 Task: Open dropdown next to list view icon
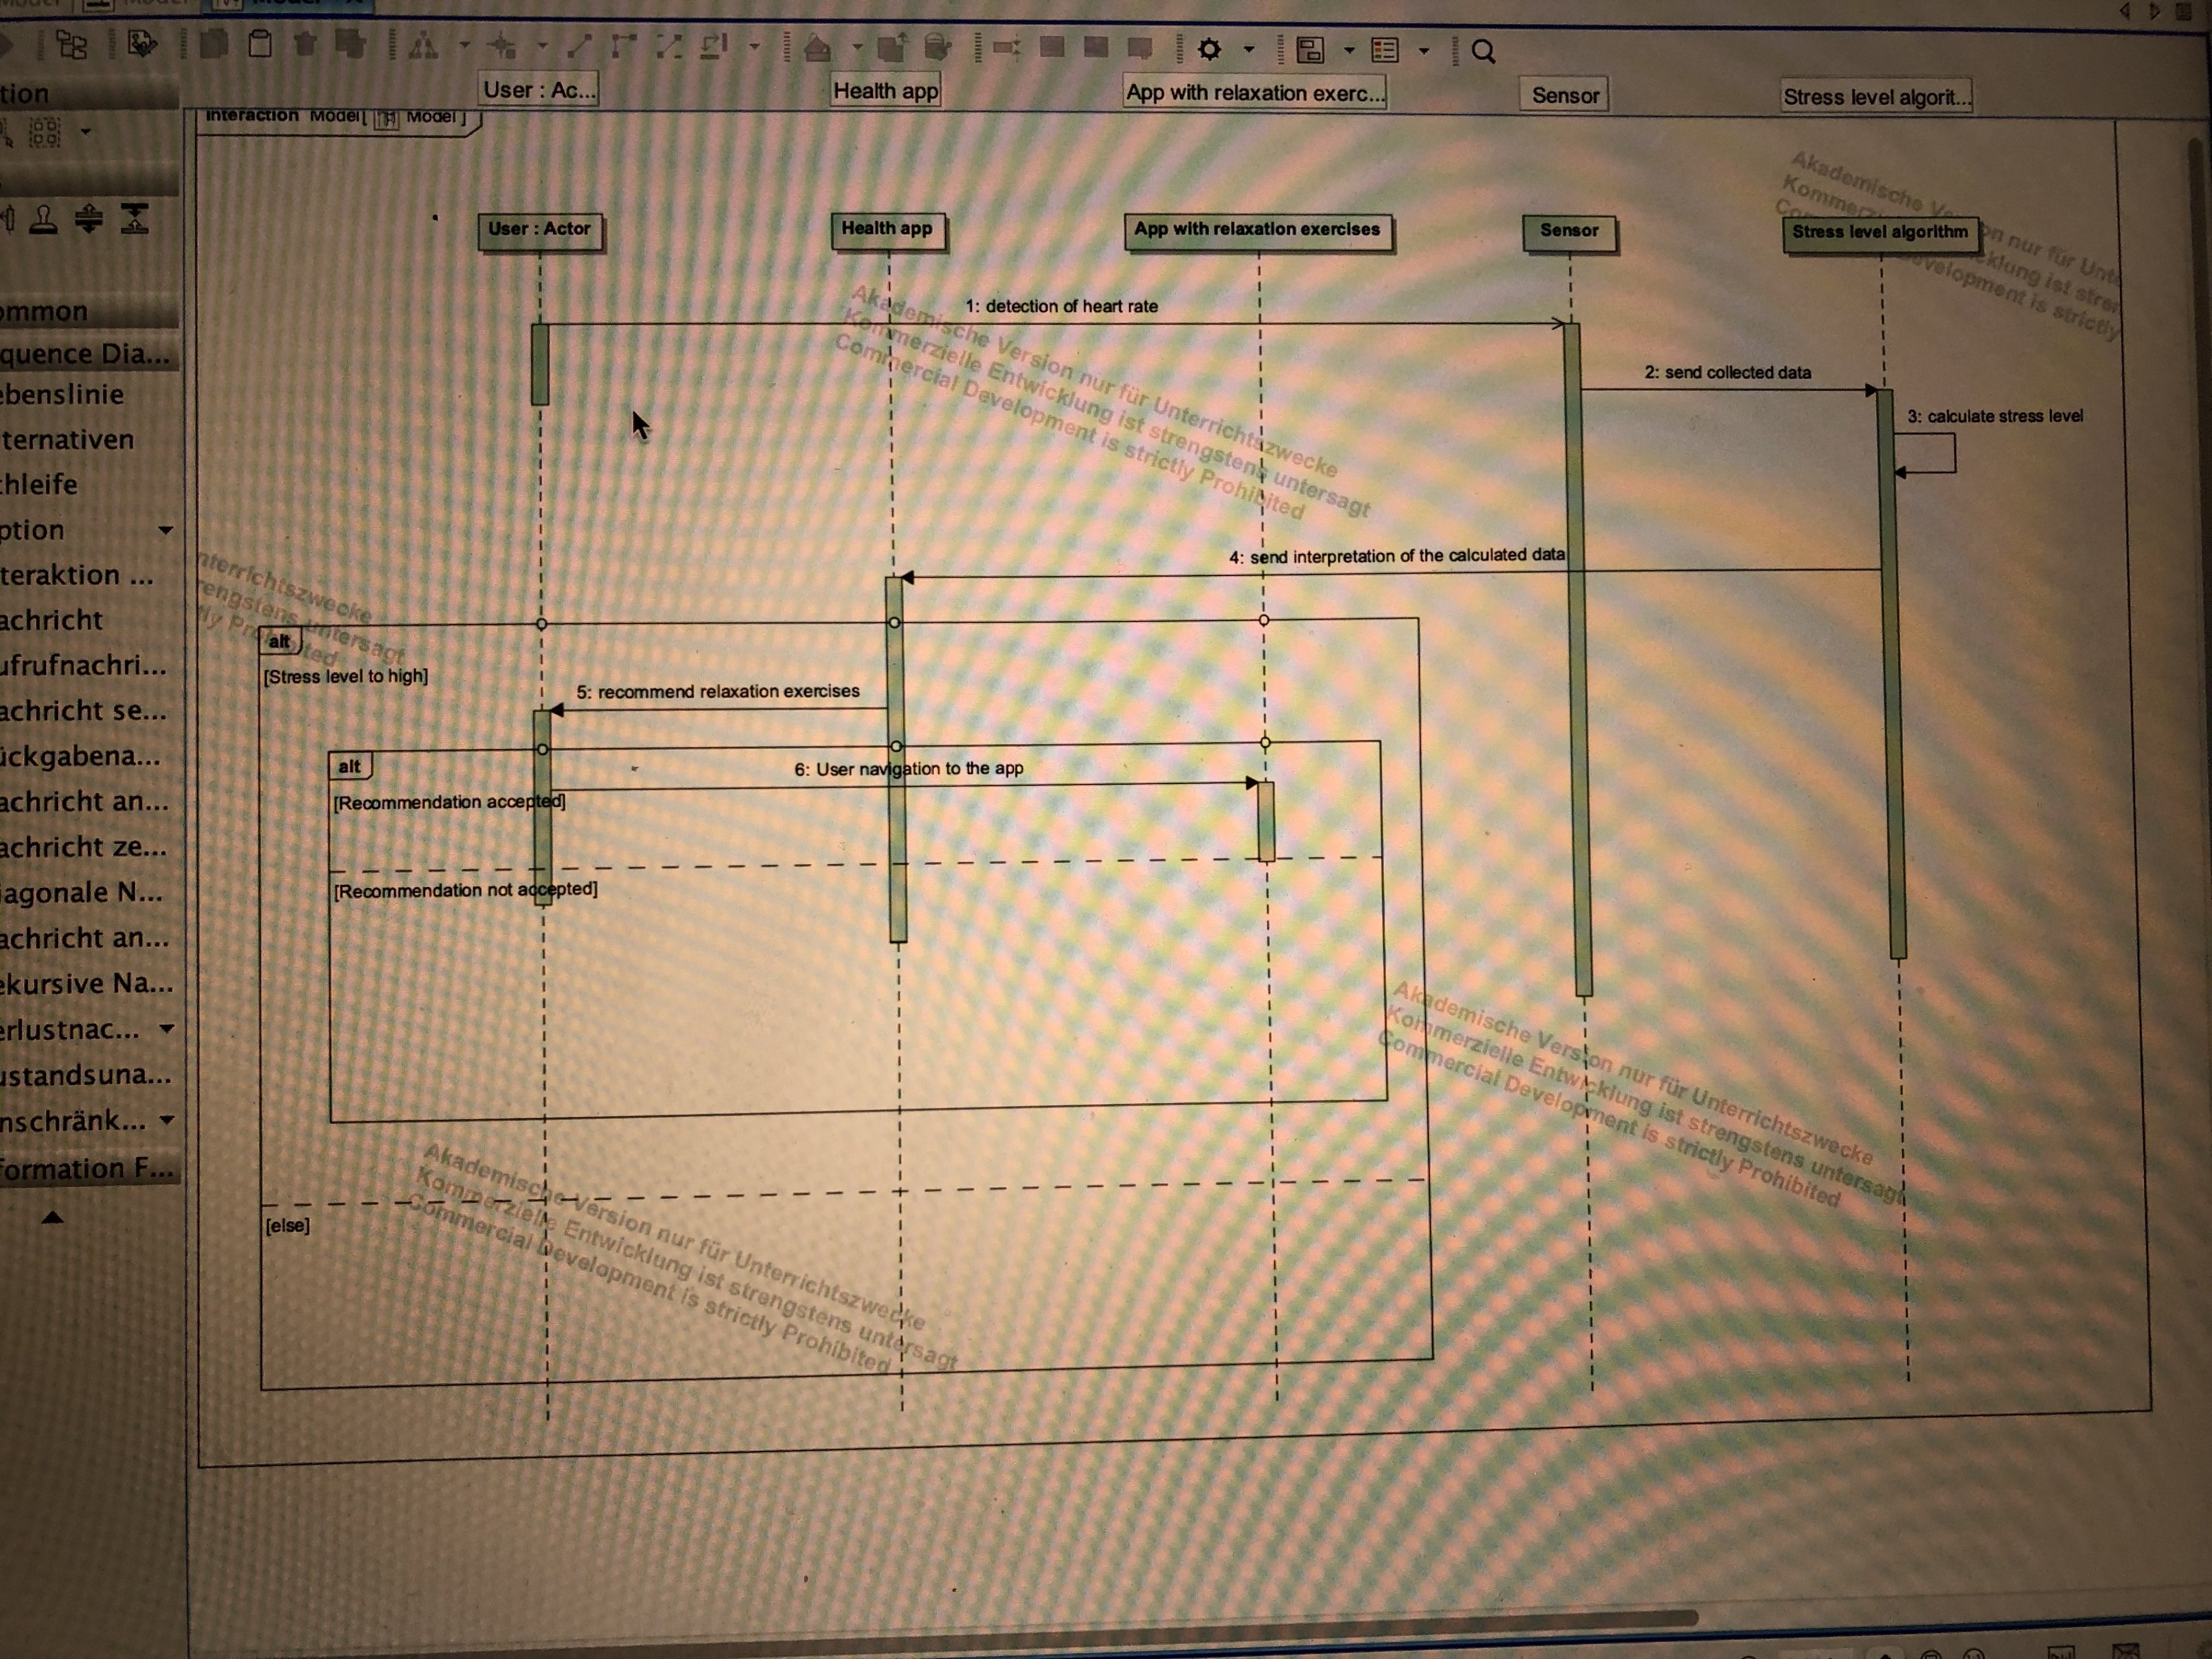click(1424, 50)
